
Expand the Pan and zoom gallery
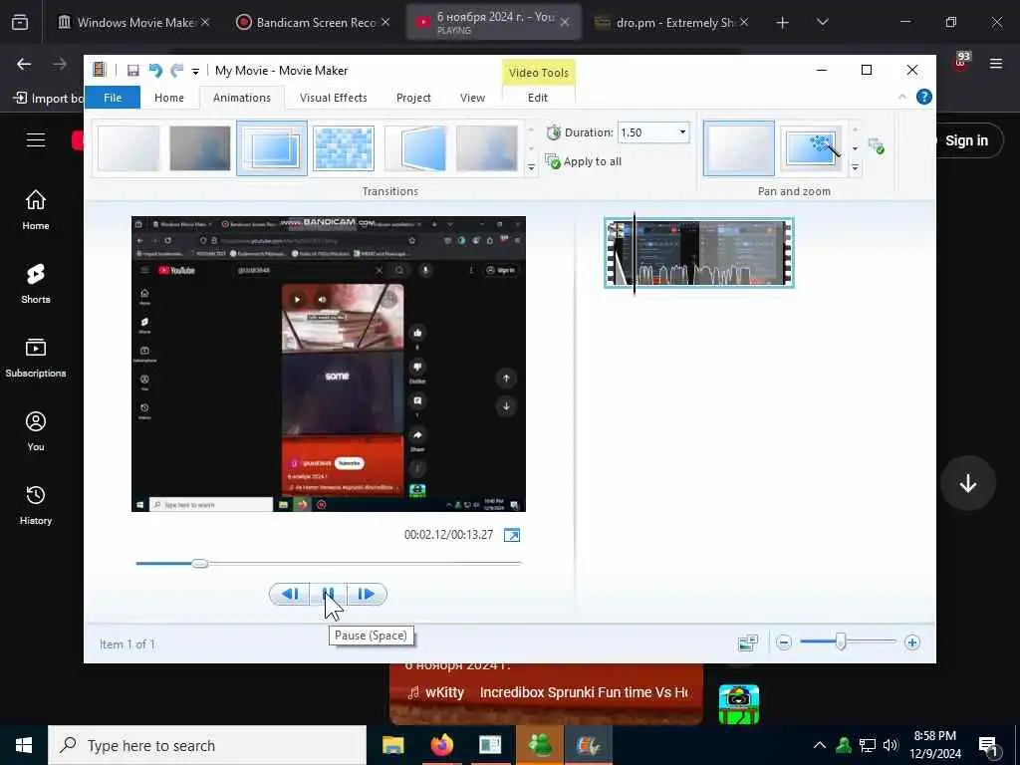pos(856,167)
